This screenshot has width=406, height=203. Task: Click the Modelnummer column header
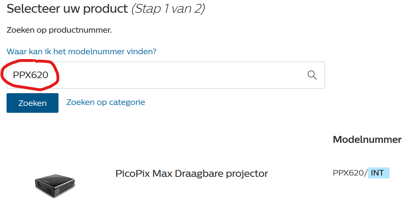[367, 140]
